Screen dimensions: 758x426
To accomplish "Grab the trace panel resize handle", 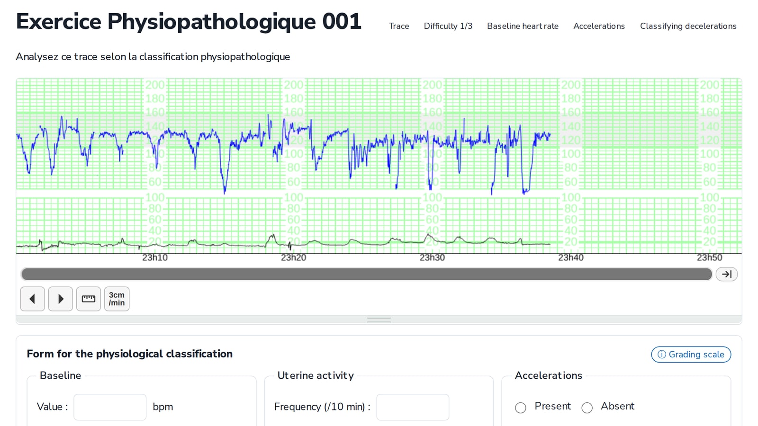I will pyautogui.click(x=379, y=320).
